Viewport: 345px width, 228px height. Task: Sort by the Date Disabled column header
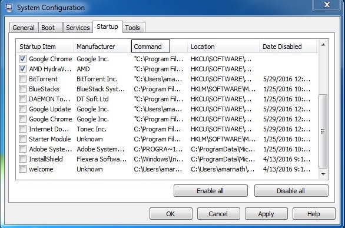[x=288, y=47]
